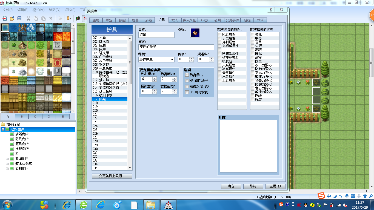Toggle the MP 消耗减半 checkbox
The width and height of the screenshot is (374, 210).
[x=187, y=81]
